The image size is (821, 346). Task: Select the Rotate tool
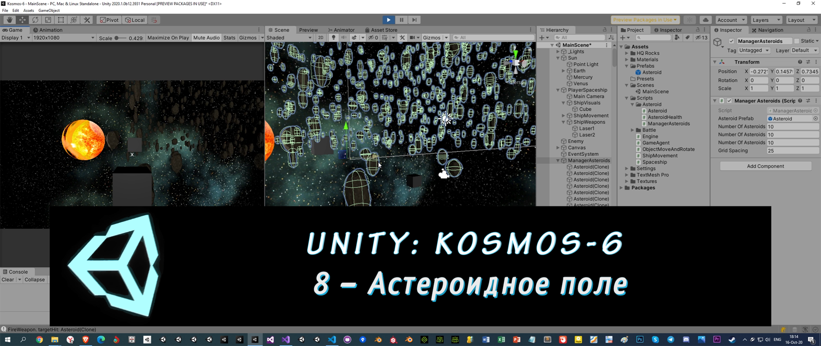coord(35,20)
